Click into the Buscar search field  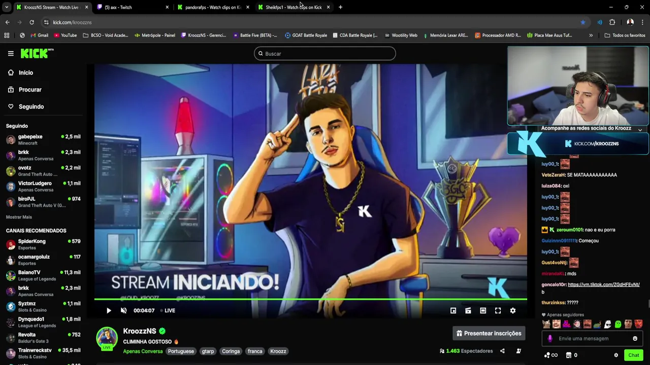pyautogui.click(x=325, y=53)
